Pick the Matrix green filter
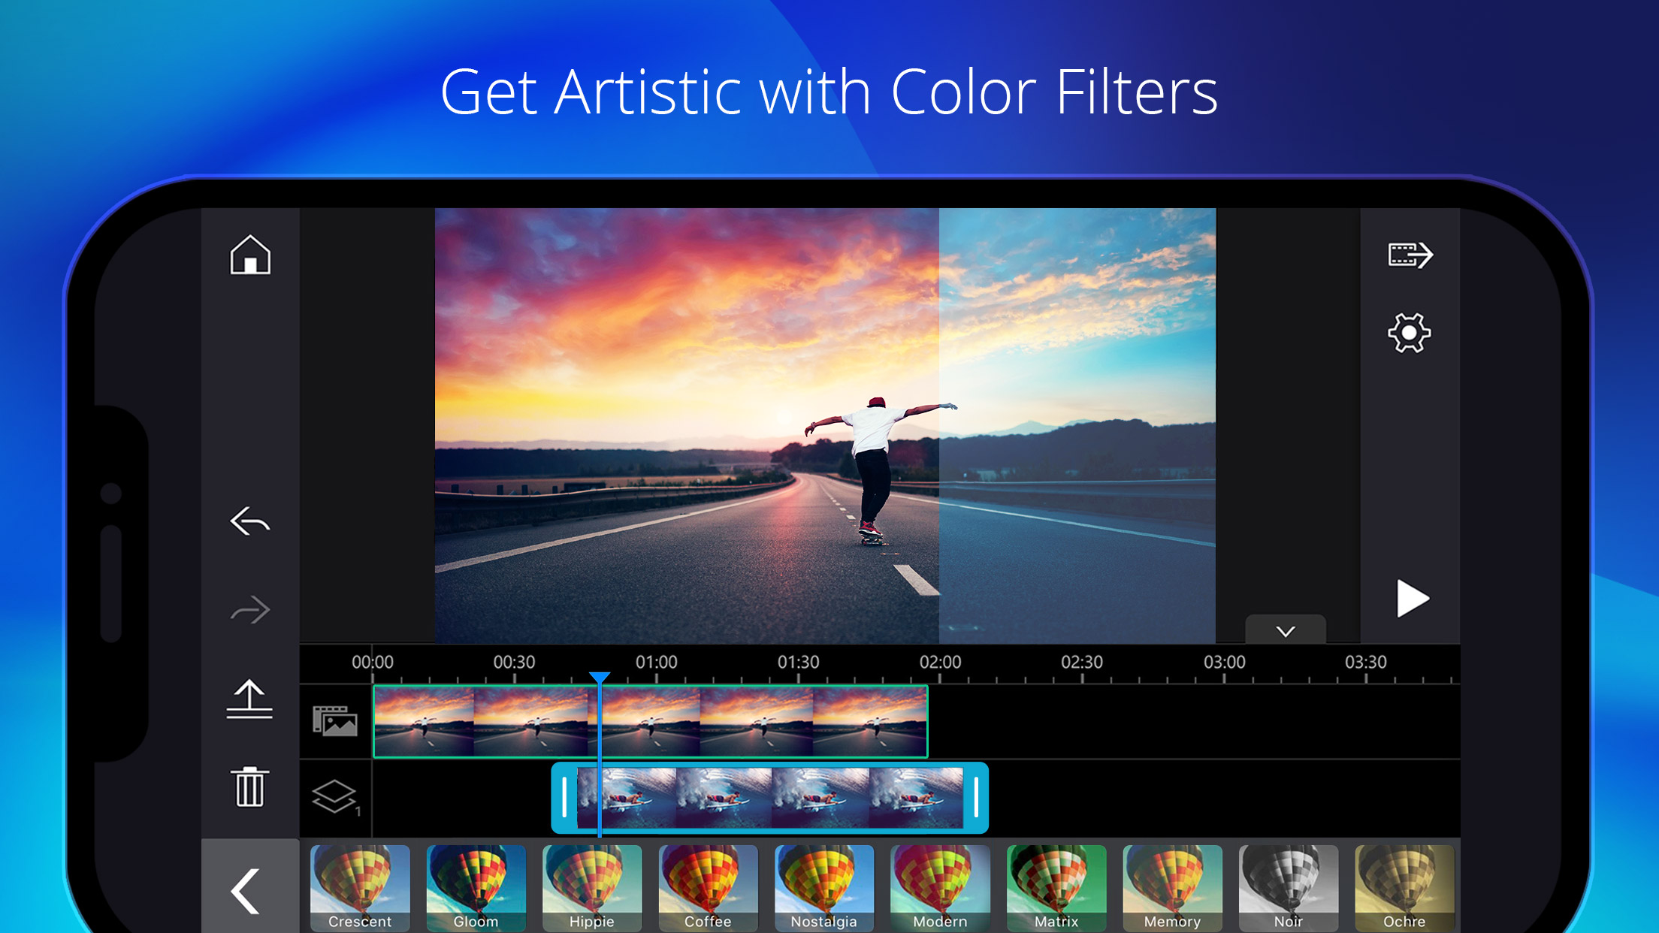The image size is (1659, 933). pyautogui.click(x=1056, y=888)
